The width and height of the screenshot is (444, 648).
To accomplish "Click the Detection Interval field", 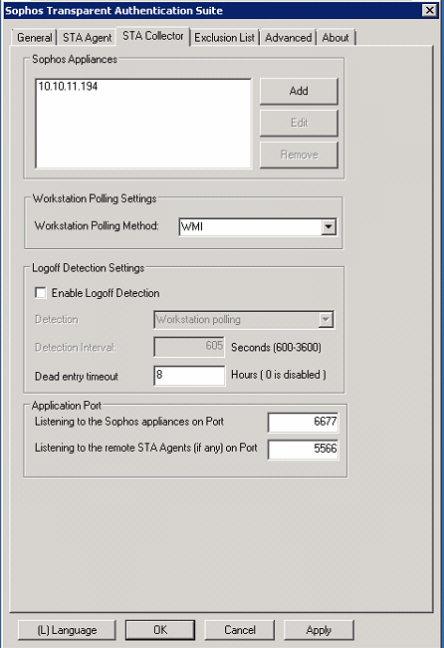I will (189, 347).
